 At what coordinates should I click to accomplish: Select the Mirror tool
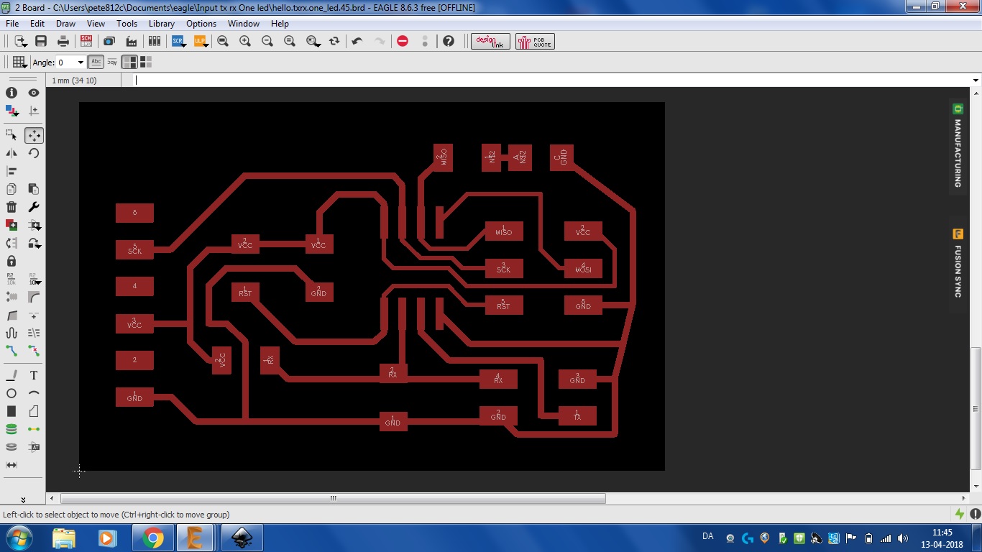point(12,153)
